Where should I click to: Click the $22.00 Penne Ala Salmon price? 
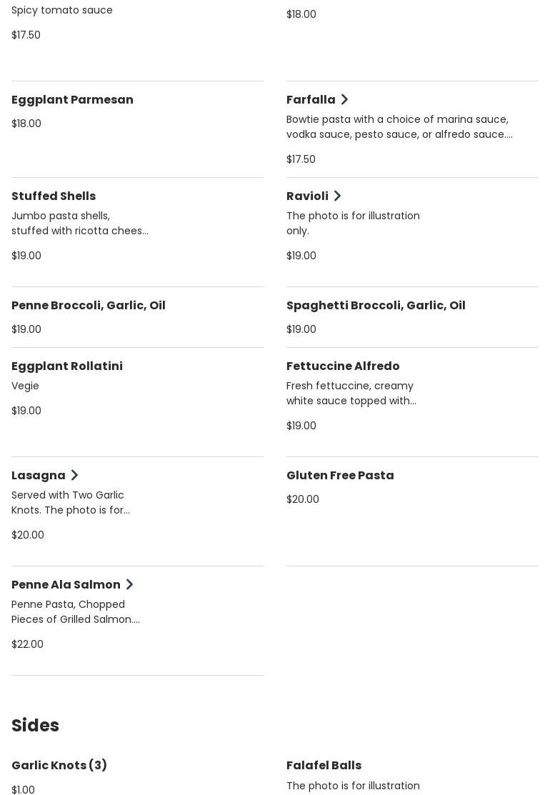click(x=27, y=644)
